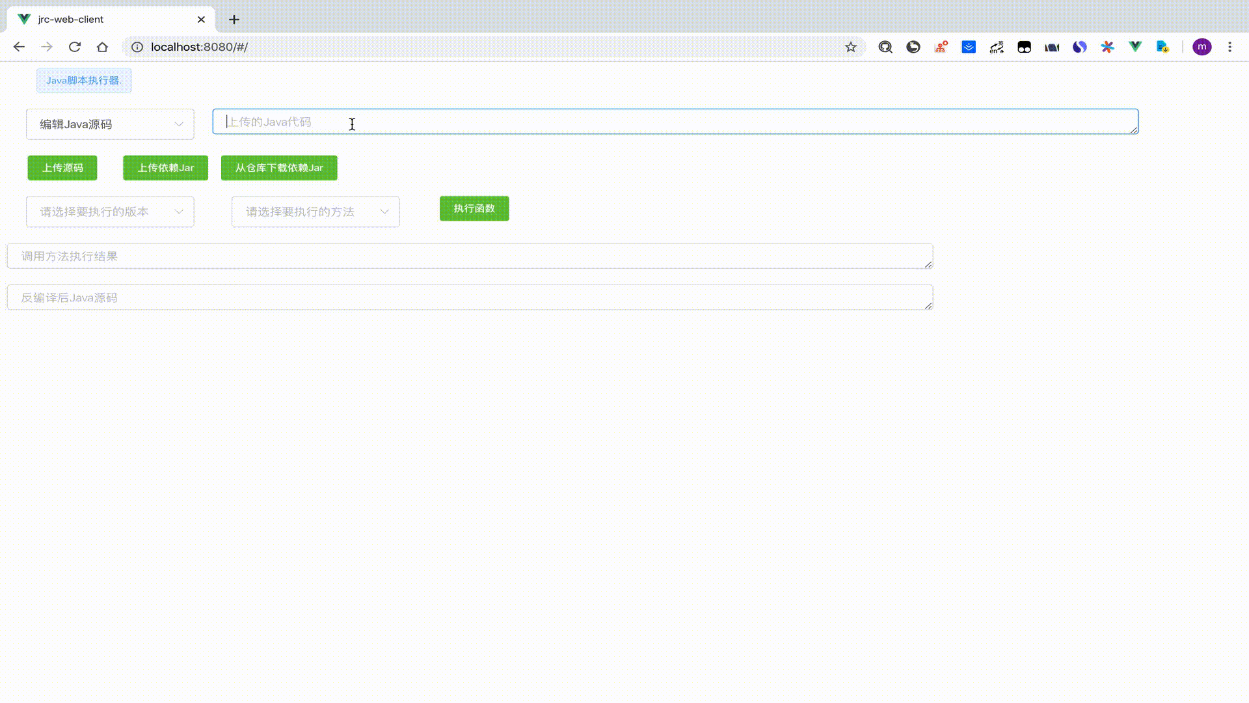Click the 上传依赖Jar button

click(165, 168)
